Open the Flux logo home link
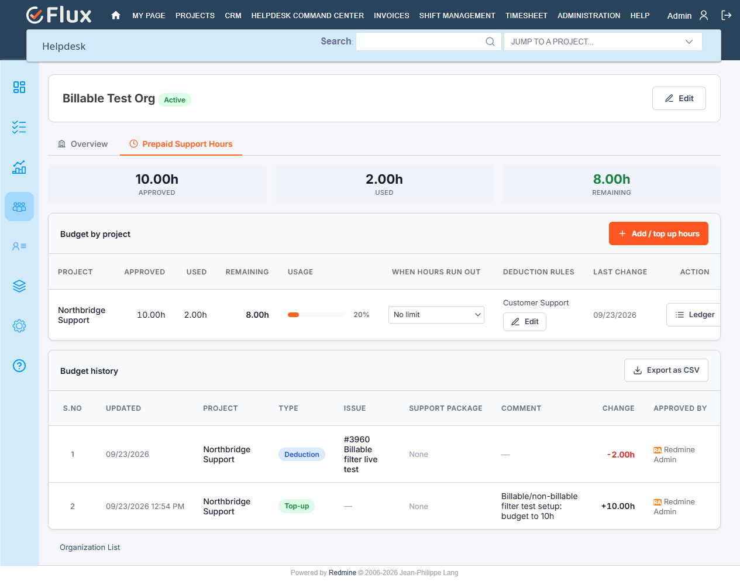 (x=59, y=15)
